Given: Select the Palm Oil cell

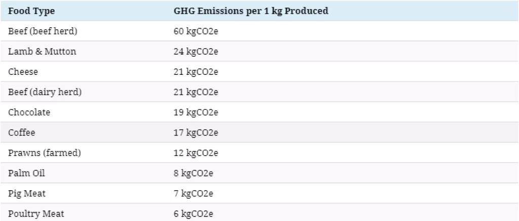Looking at the screenshot, I should point(26,173).
